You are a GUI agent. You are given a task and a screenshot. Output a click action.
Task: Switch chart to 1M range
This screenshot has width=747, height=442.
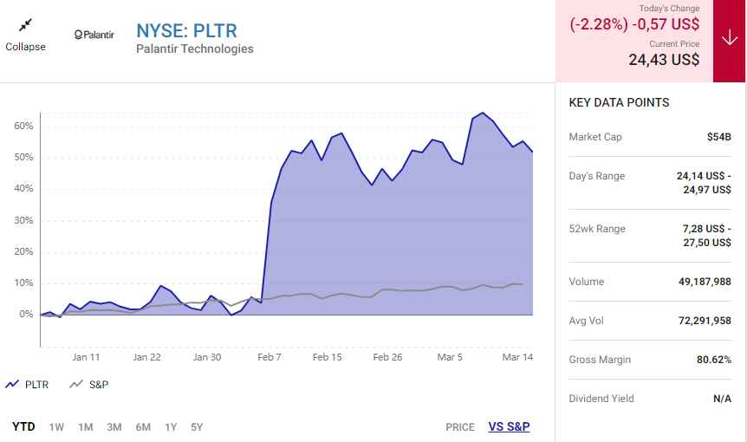click(85, 426)
